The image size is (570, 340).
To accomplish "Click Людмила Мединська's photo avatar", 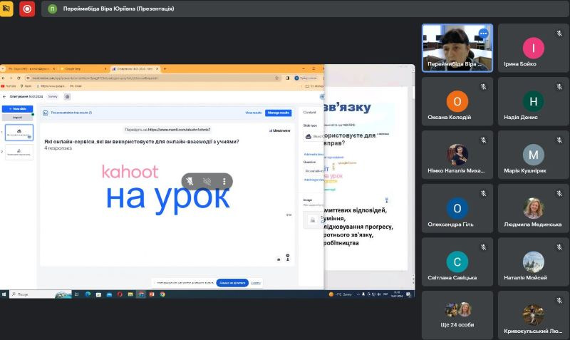I will (533, 208).
